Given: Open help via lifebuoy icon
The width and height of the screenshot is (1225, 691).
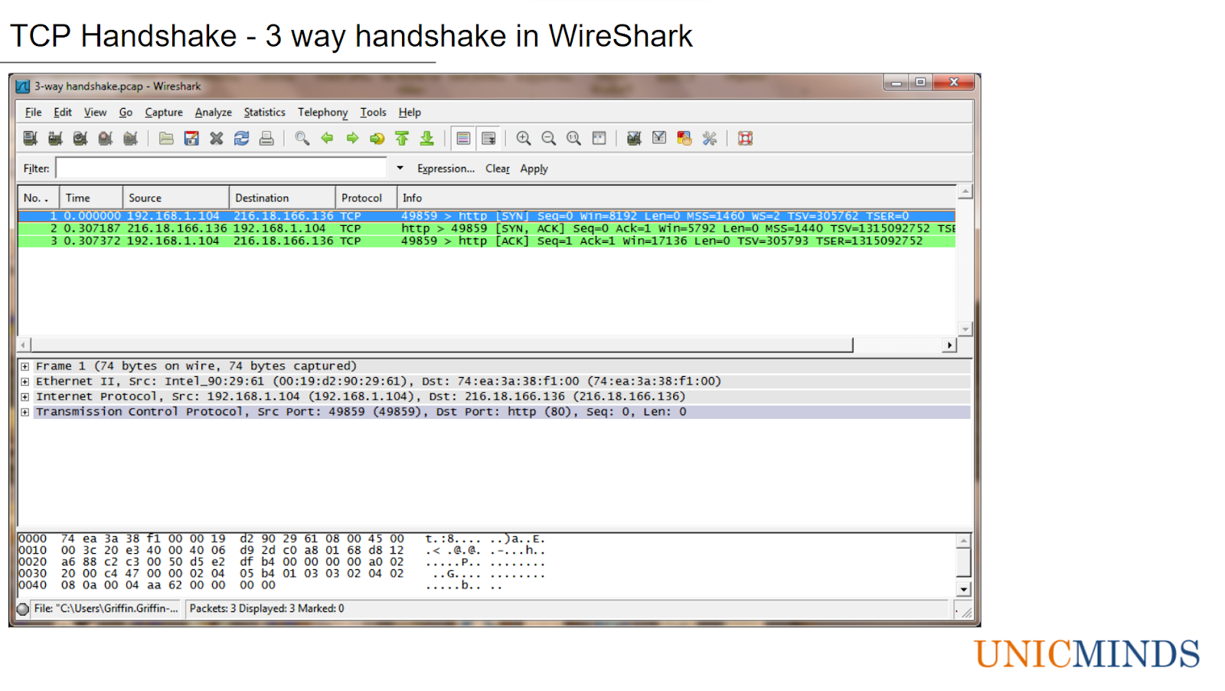Looking at the screenshot, I should [745, 139].
